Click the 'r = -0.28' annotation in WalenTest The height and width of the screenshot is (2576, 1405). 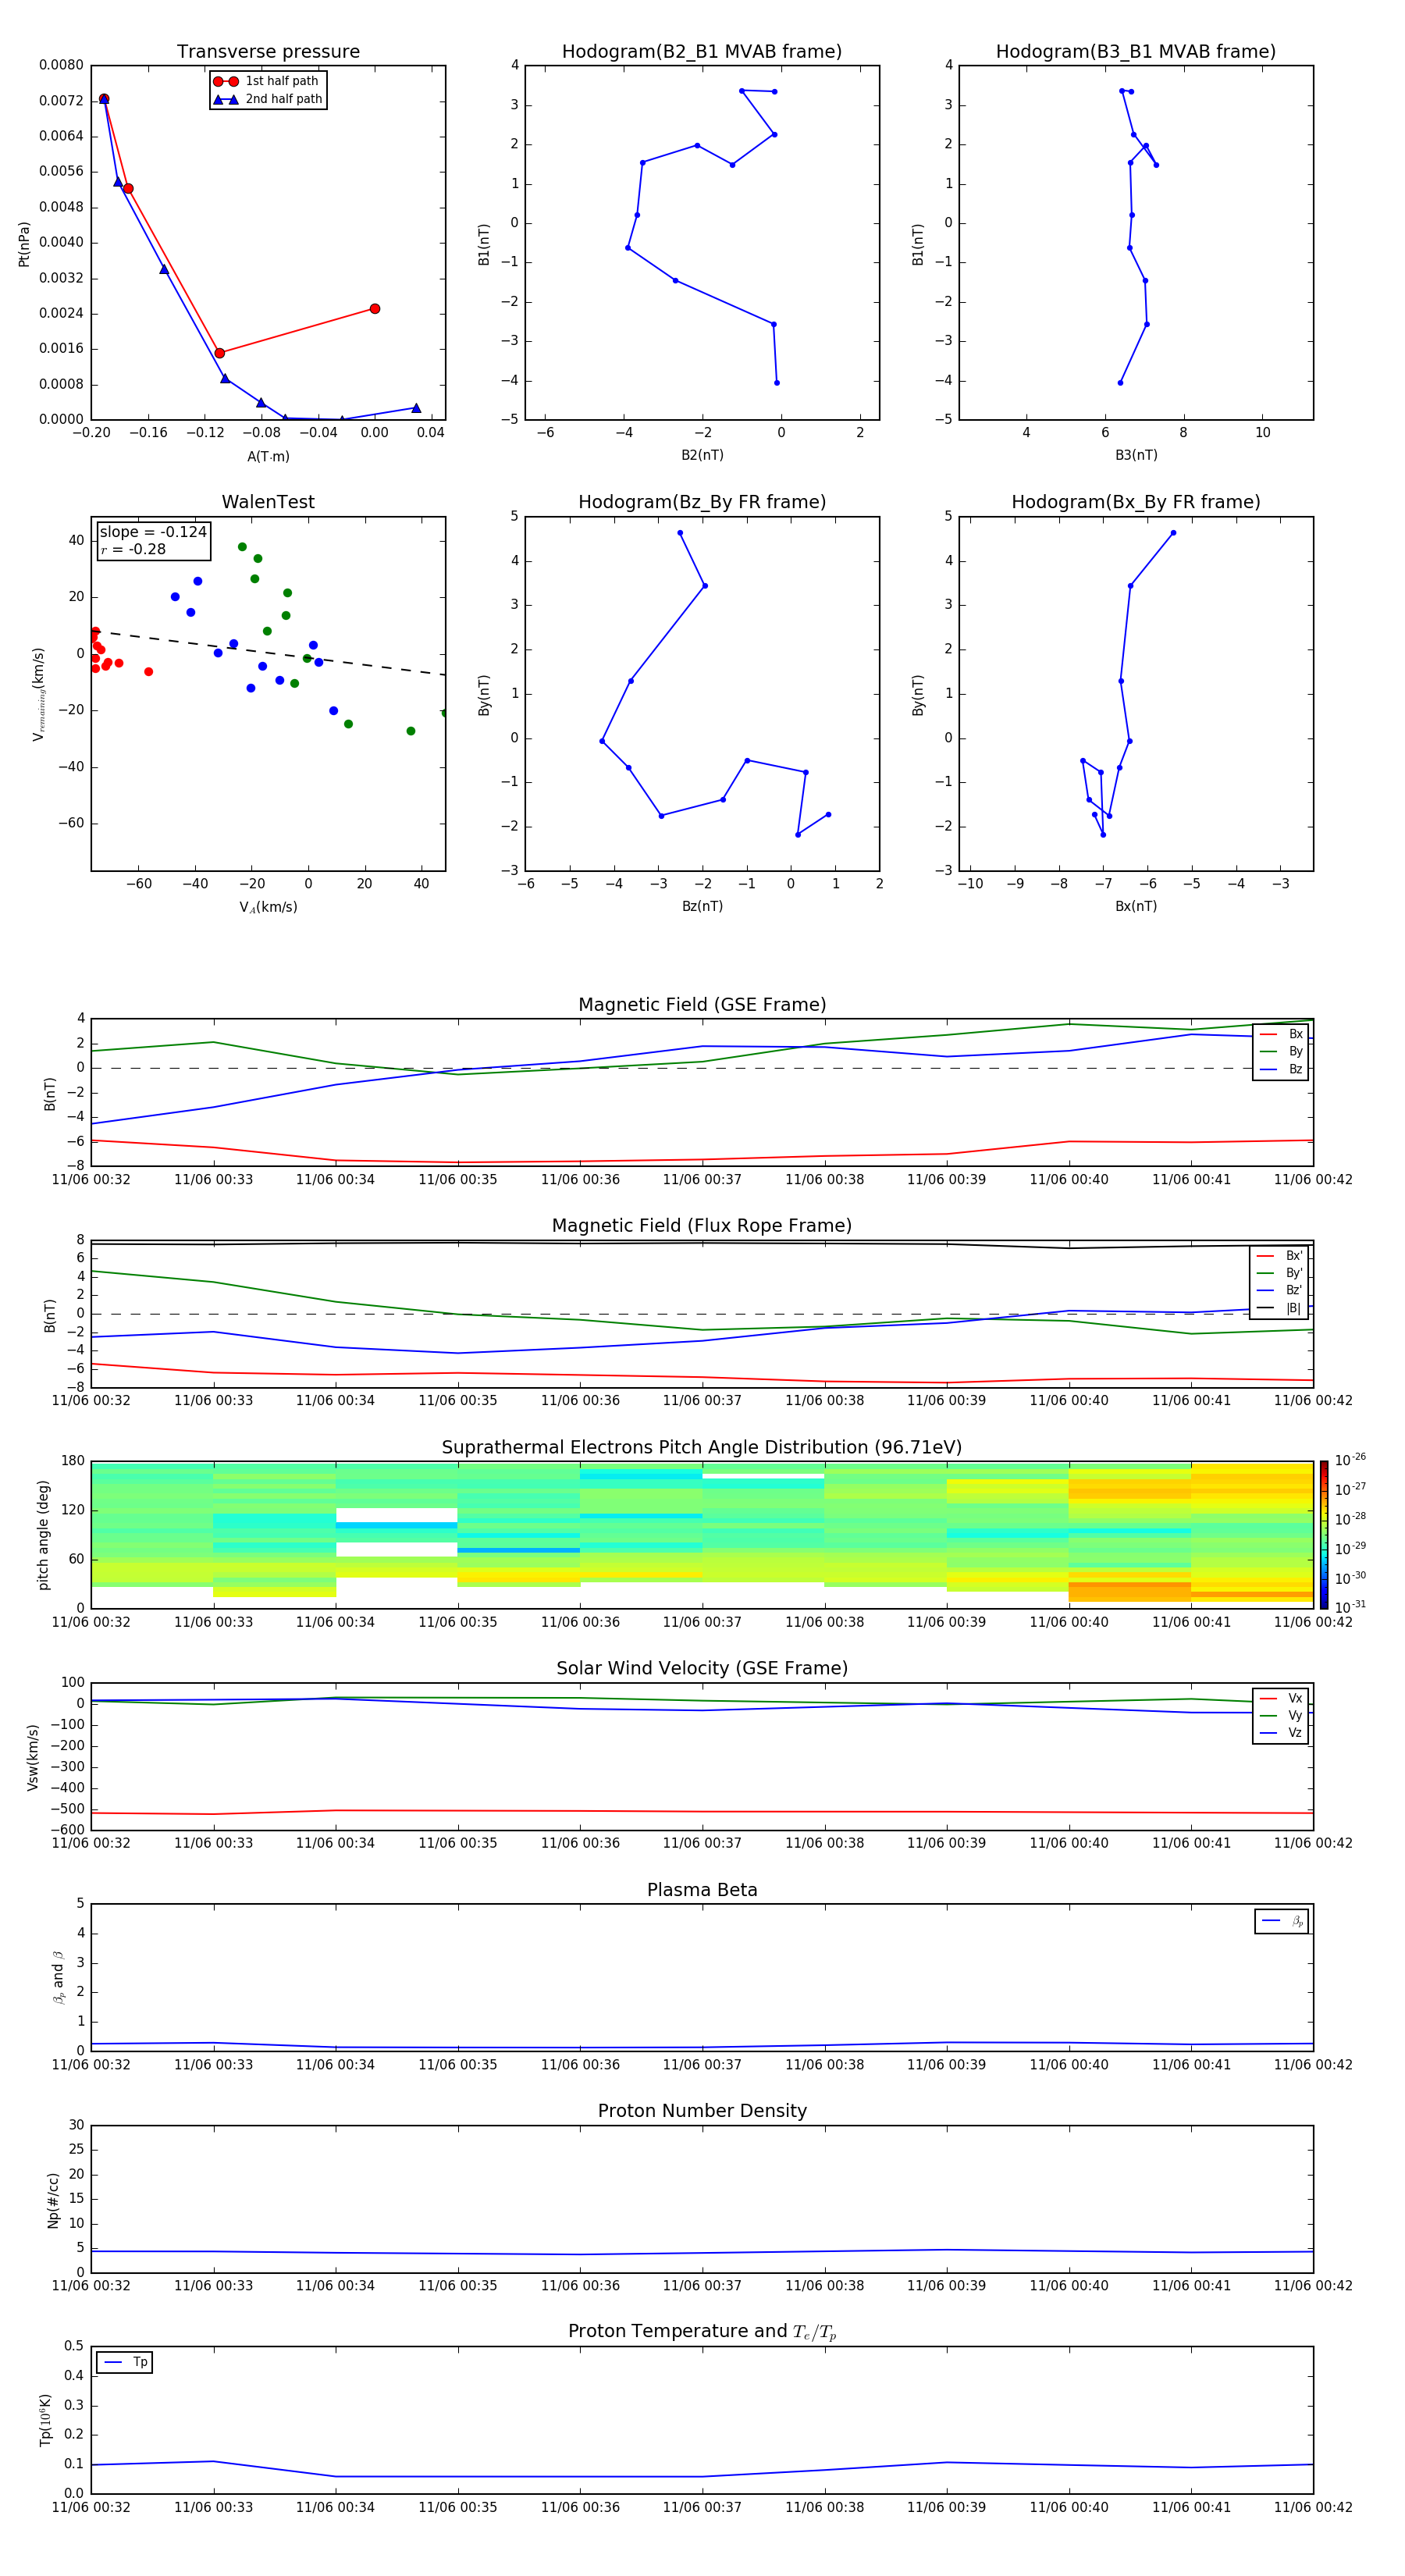[x=133, y=549]
